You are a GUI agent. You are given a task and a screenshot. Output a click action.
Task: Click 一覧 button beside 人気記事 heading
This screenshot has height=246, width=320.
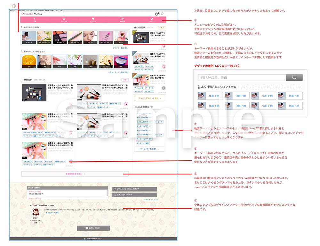[161, 28]
